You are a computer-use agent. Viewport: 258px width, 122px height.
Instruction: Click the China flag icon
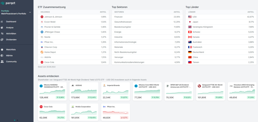coord(190,57)
